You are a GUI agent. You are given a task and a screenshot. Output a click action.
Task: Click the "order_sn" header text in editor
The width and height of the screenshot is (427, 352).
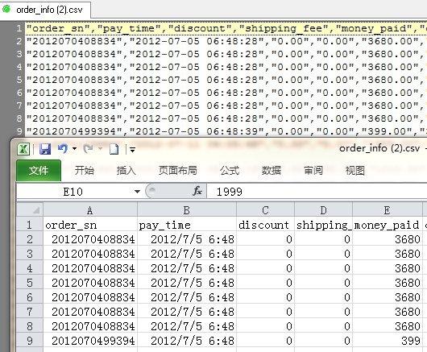point(59,28)
